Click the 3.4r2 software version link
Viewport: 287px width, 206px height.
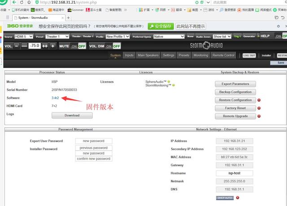(56, 98)
